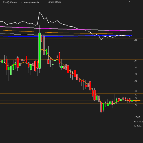Click the price label 25
Viewport: 143px width, 143px height.
pyautogui.click(x=136, y=74)
